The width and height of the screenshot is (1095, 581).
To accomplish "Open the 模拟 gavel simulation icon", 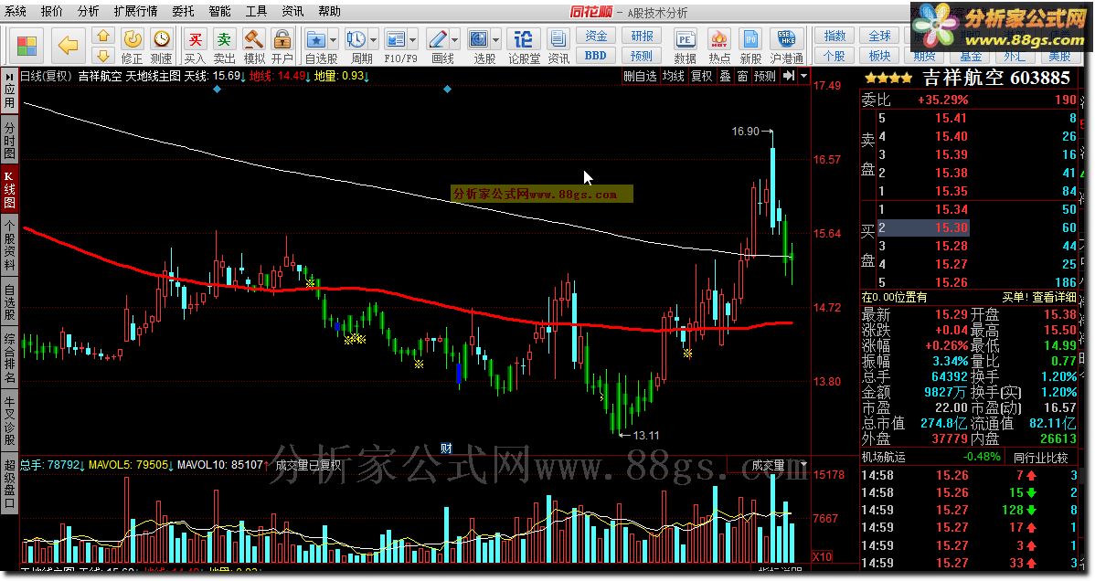I will [253, 39].
